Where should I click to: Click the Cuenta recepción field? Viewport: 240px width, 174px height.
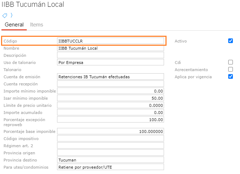110,84
